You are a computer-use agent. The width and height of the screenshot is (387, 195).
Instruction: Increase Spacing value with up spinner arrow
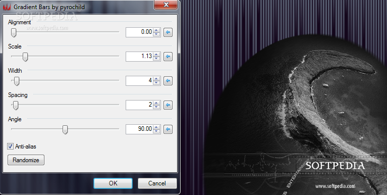(156, 103)
